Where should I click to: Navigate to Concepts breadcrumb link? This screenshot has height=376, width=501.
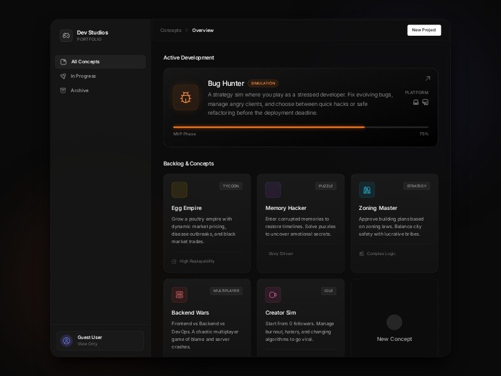click(x=170, y=30)
